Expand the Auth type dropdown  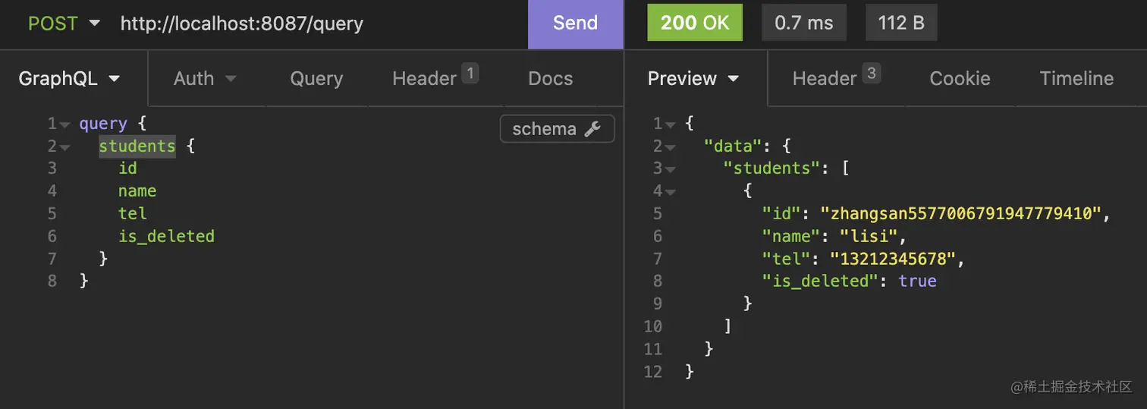[x=205, y=79]
